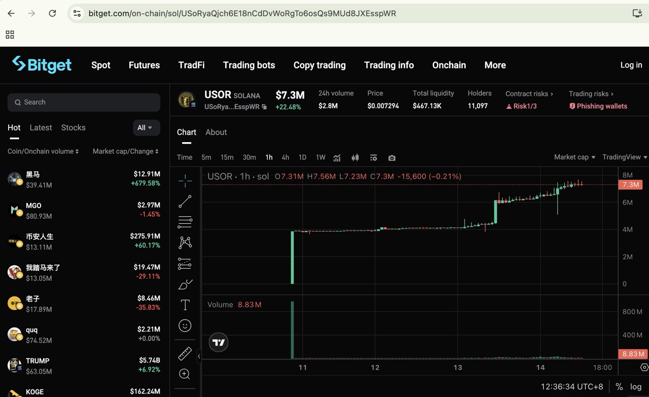Open the XABCD pattern tool

[185, 243]
